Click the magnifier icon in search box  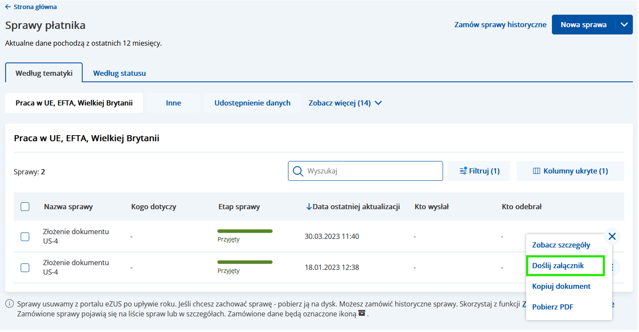point(298,171)
